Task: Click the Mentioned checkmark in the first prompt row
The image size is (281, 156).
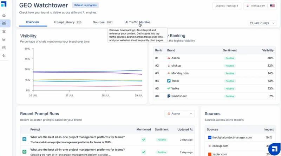Action: [144, 139]
